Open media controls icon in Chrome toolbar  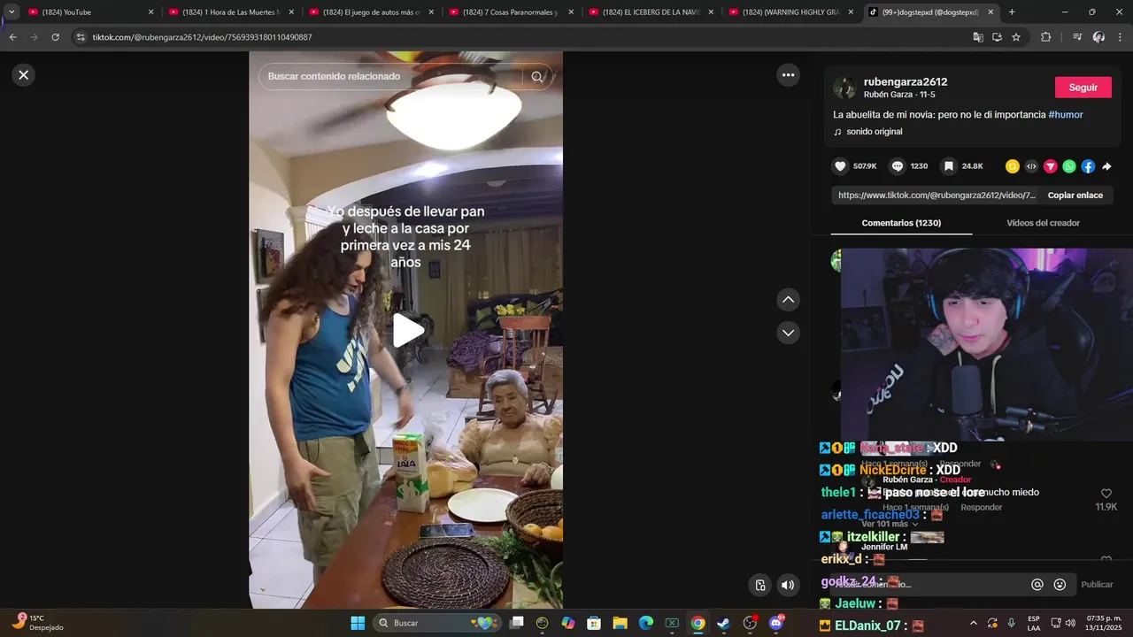tap(1077, 37)
